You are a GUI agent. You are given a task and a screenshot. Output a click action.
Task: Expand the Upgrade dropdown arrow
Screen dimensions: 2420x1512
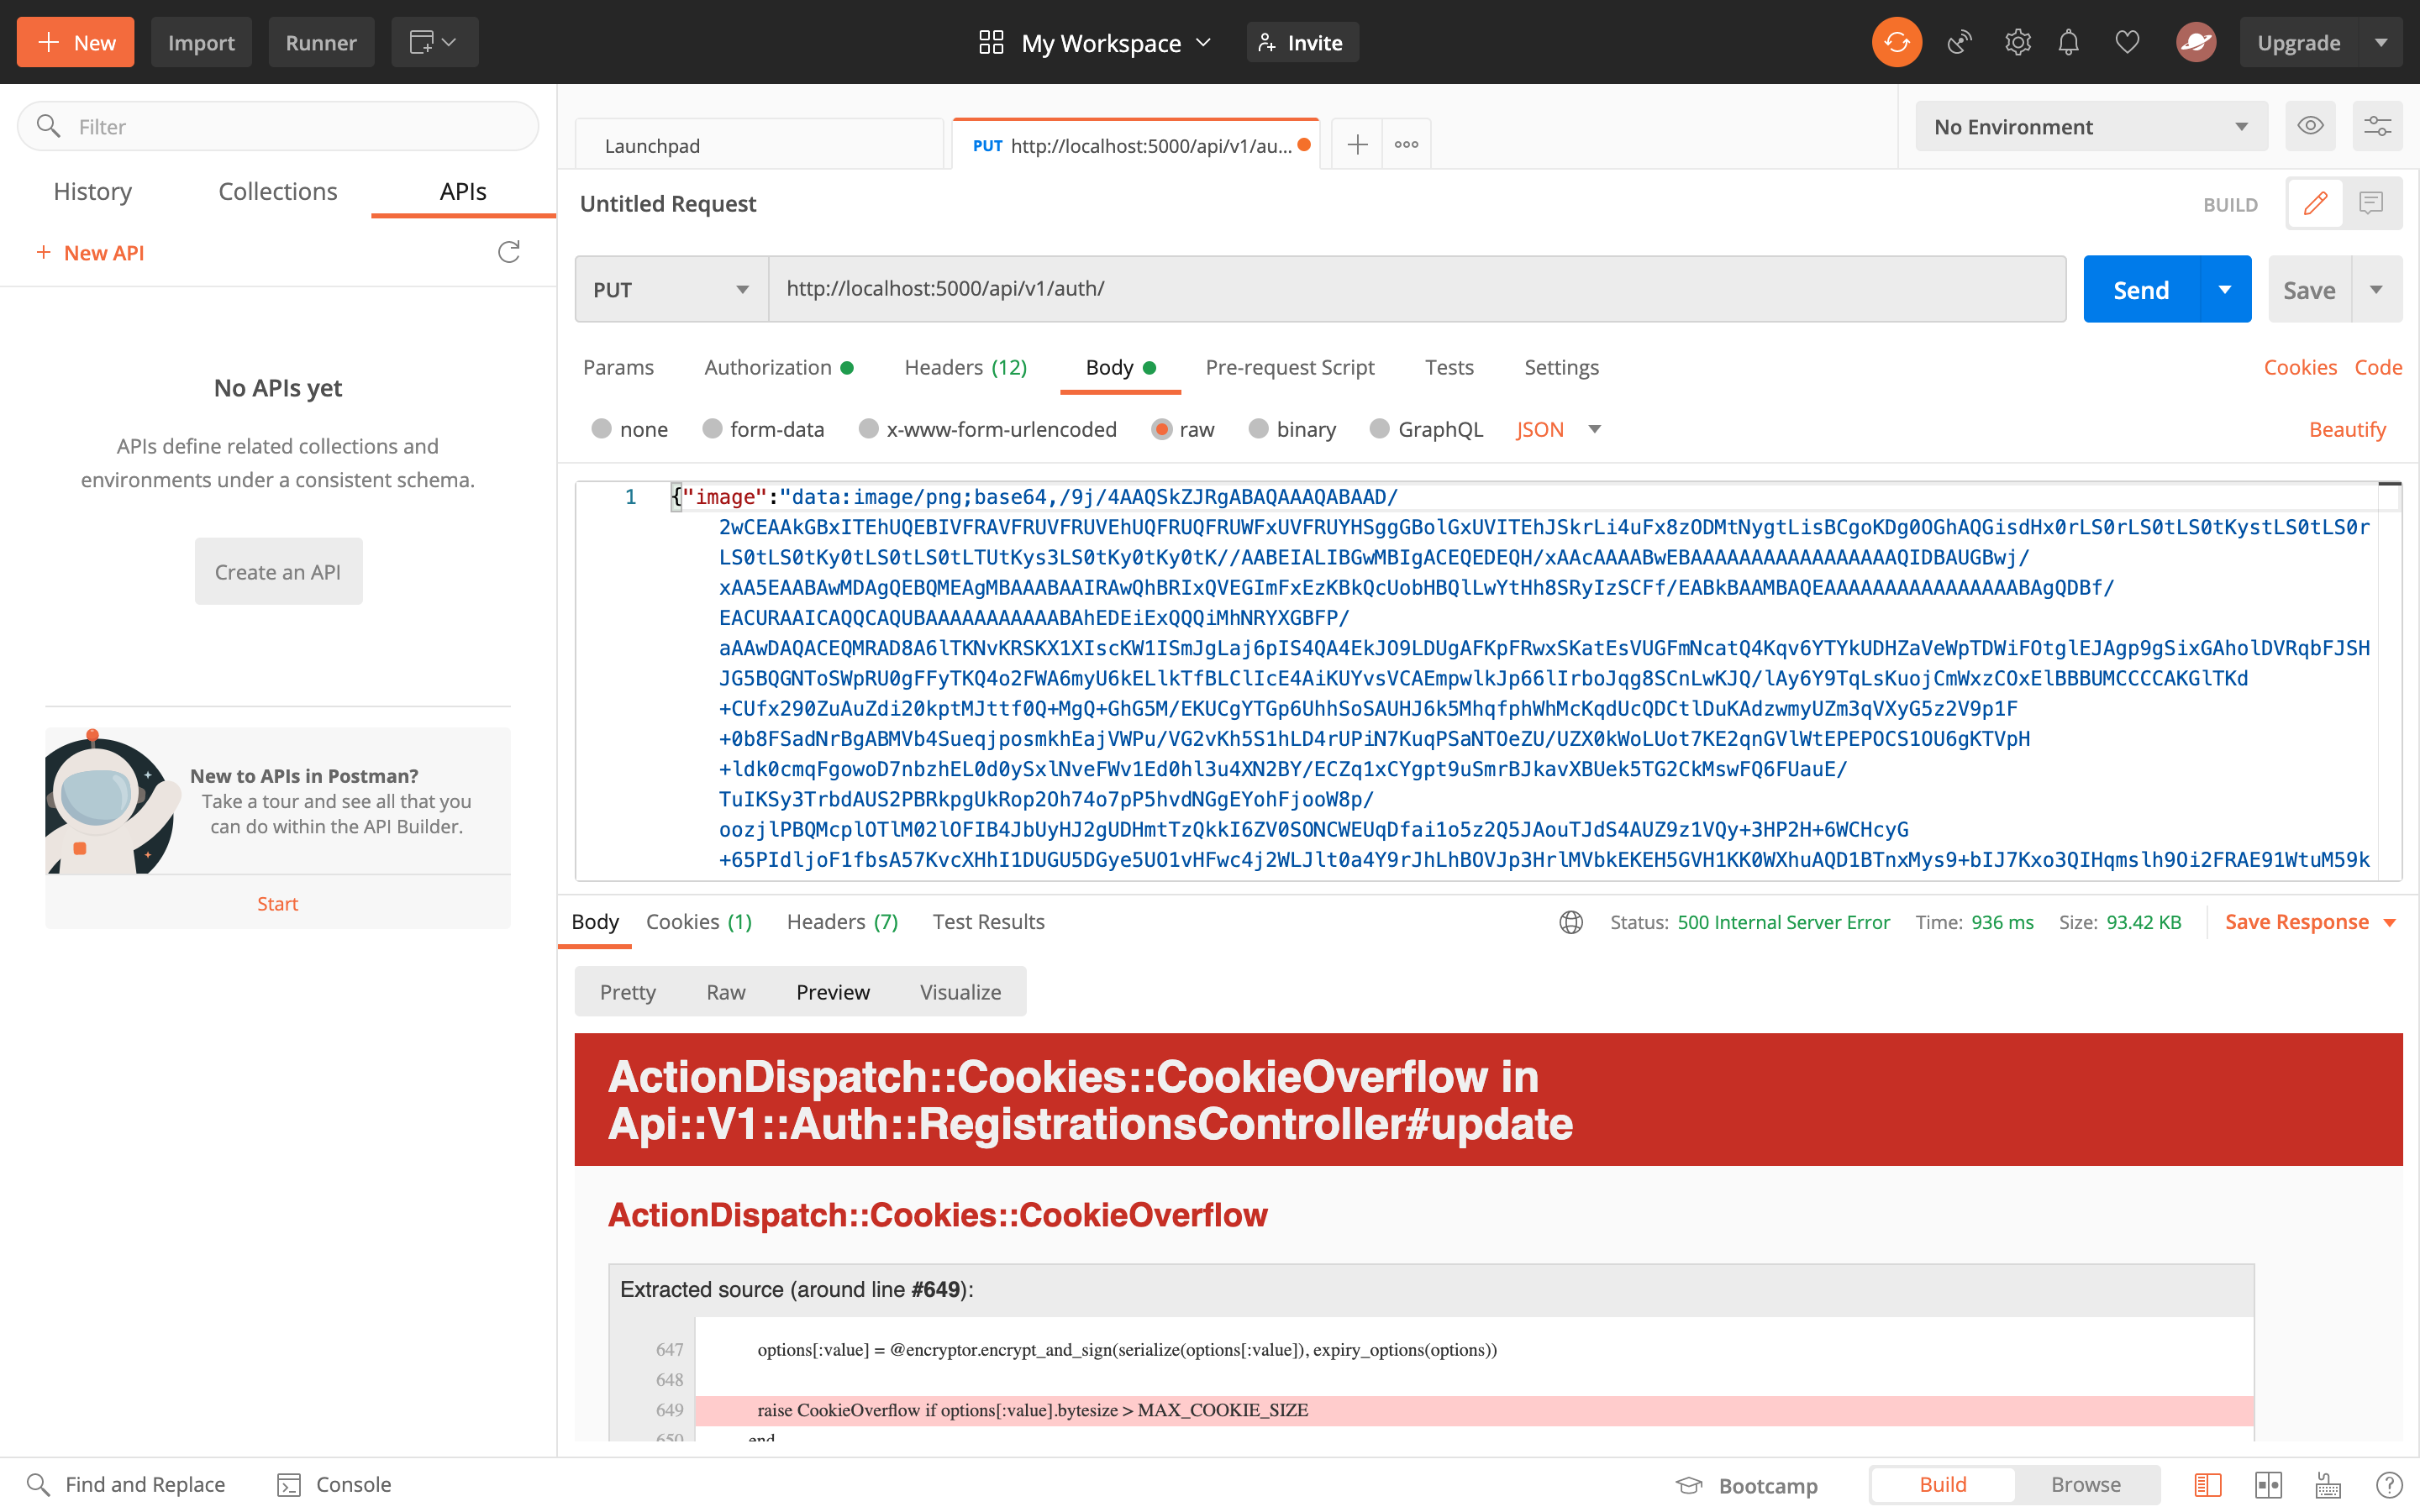click(x=2381, y=42)
